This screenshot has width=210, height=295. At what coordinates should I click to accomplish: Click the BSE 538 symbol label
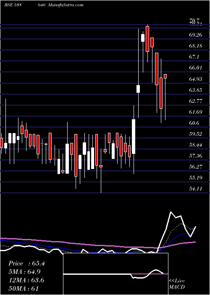coord(13,5)
